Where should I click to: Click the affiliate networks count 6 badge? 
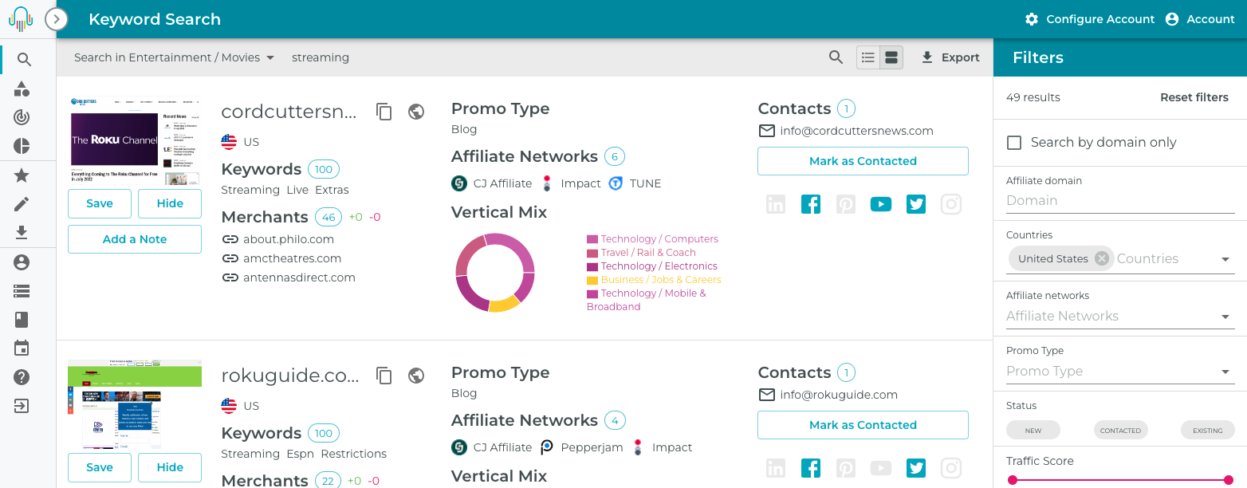(x=615, y=156)
